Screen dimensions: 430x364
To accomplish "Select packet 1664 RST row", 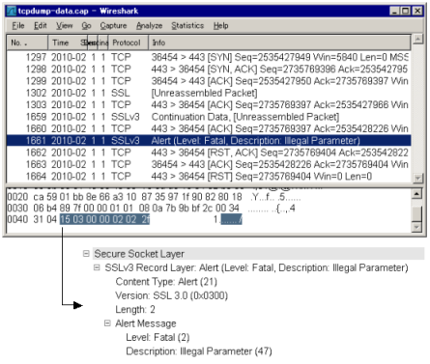I will click(x=209, y=177).
